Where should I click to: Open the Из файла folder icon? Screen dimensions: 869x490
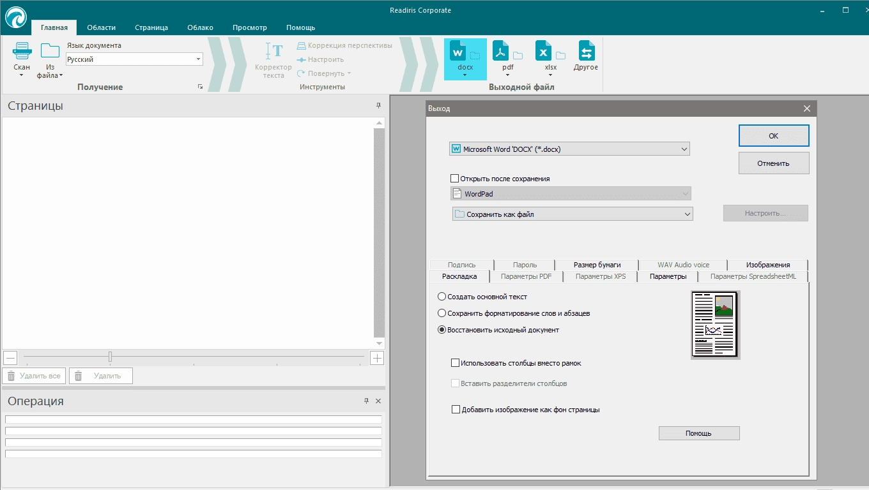[50, 51]
